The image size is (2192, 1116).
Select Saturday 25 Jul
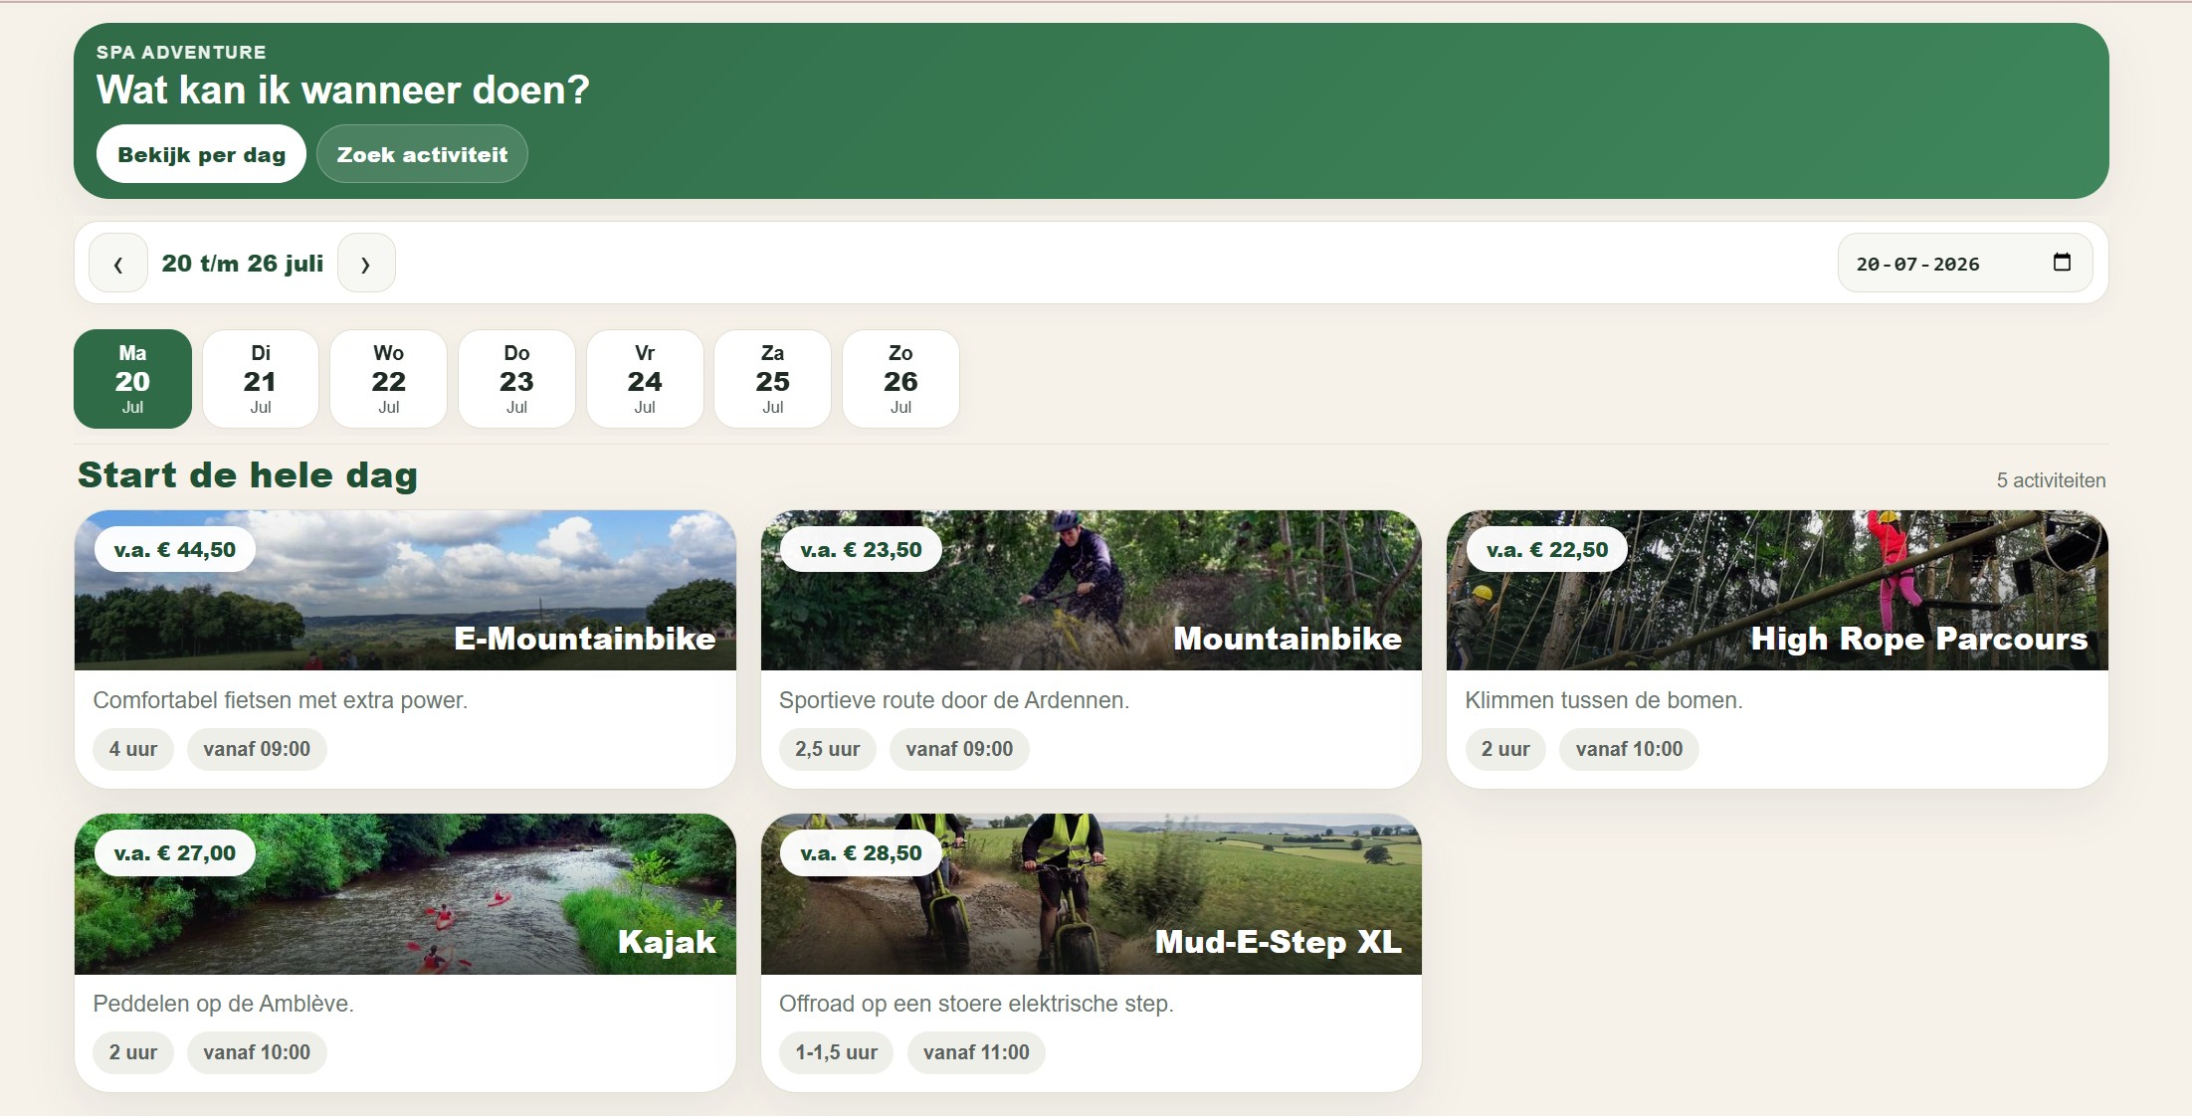coord(772,379)
